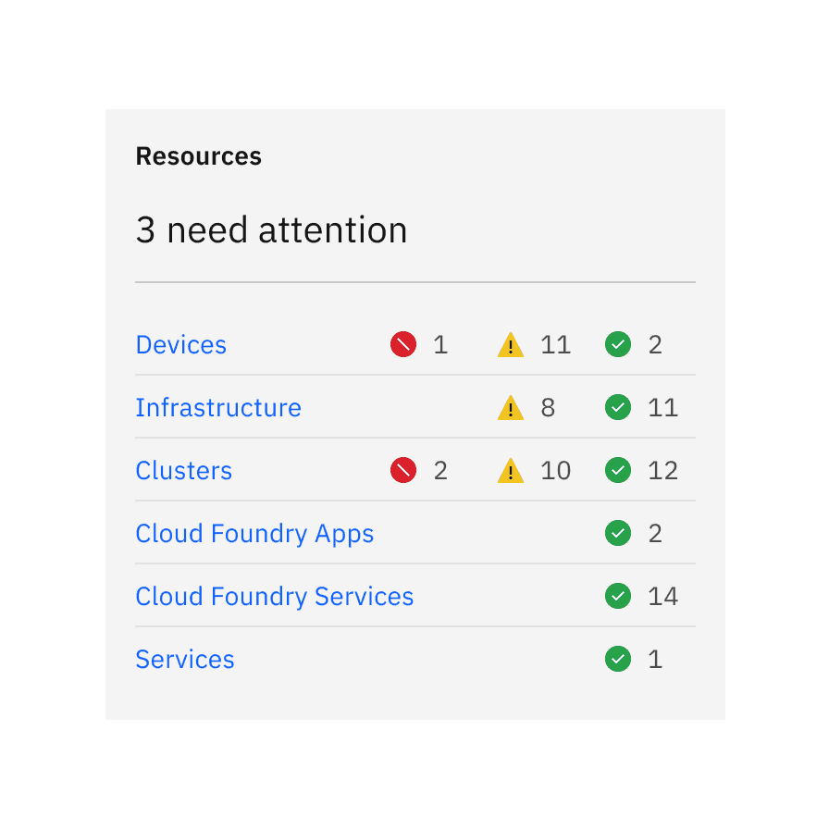Click the yellow warning icon on the Devices row
This screenshot has width=829, height=829.
[x=510, y=344]
